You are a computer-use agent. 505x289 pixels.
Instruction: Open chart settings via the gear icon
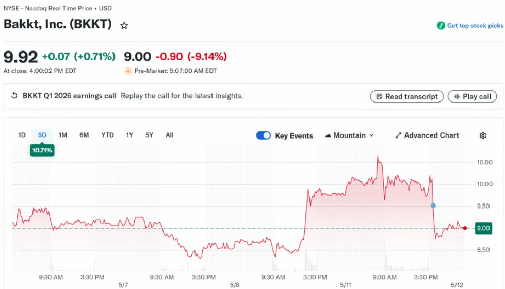[x=482, y=135]
